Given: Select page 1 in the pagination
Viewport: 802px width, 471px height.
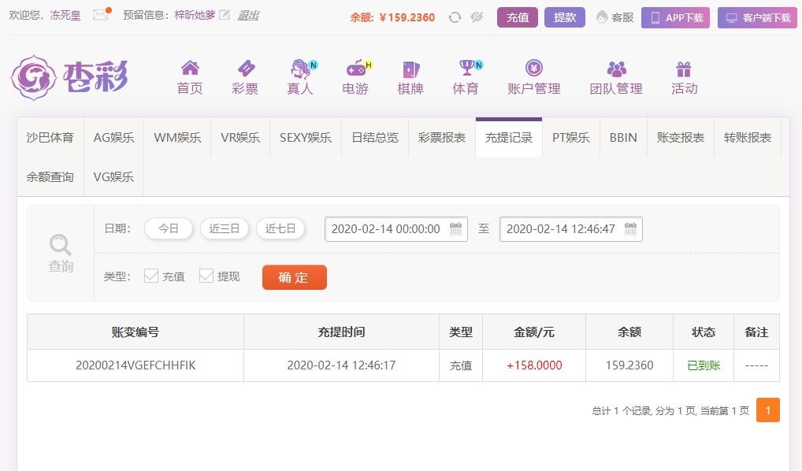Looking at the screenshot, I should click(768, 410).
